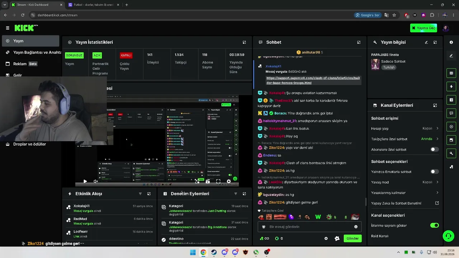
Task: Click the dashboard.kick.com address bar
Action: coord(57,15)
